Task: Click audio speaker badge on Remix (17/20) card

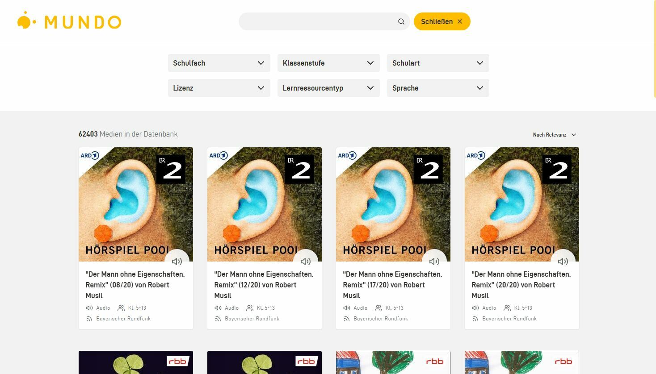Action: (x=434, y=261)
